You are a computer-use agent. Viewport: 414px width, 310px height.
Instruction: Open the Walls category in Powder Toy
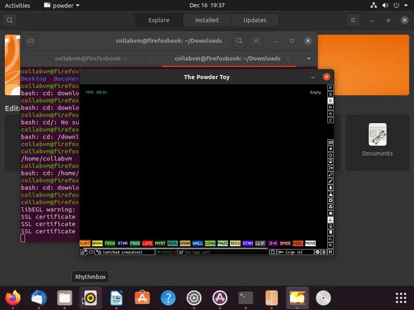click(x=330, y=142)
